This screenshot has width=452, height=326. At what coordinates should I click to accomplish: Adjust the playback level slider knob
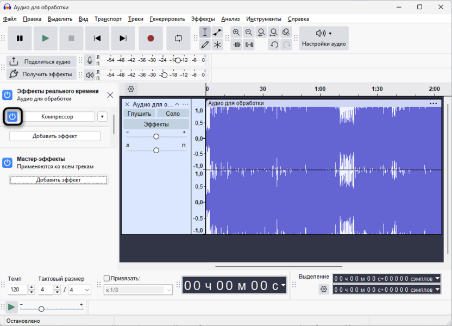point(164,75)
